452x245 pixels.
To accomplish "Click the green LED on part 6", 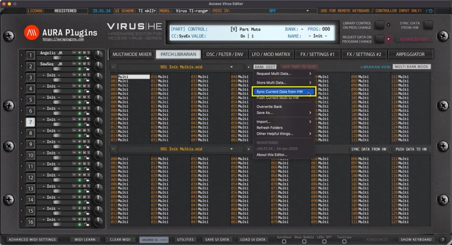I will pos(79,114).
